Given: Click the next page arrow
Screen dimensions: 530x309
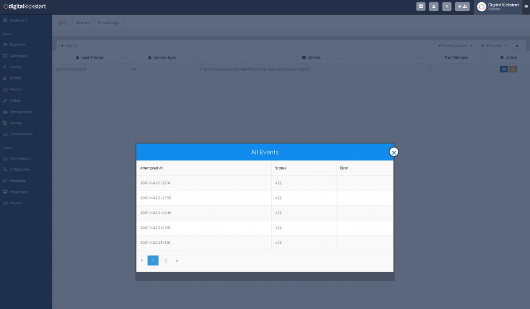Looking at the screenshot, I should (x=177, y=261).
